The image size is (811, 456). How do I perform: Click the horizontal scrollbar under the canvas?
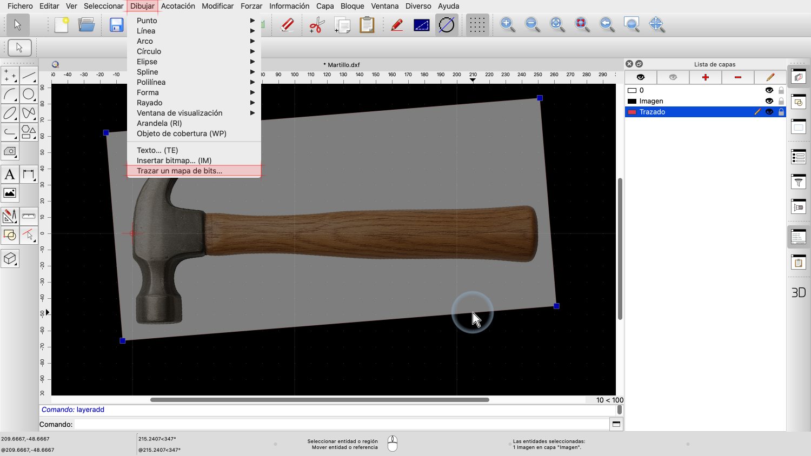pos(319,400)
